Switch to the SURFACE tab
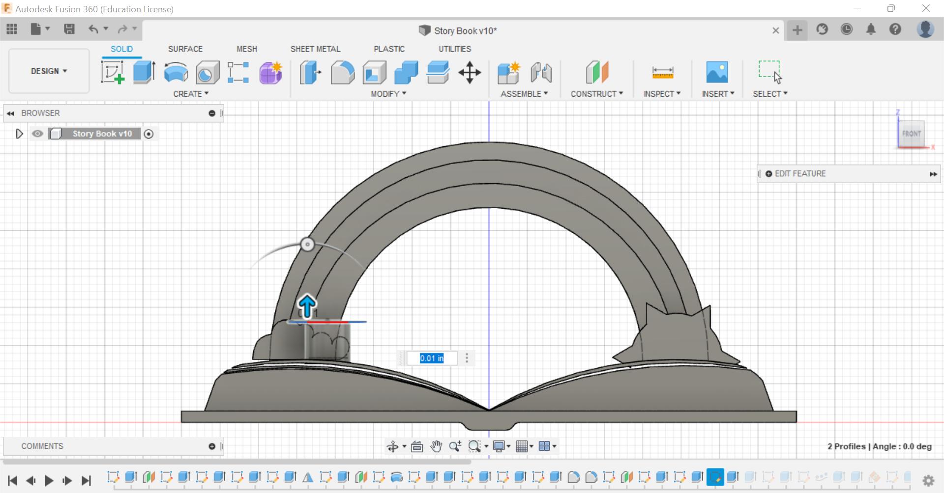 click(x=185, y=49)
